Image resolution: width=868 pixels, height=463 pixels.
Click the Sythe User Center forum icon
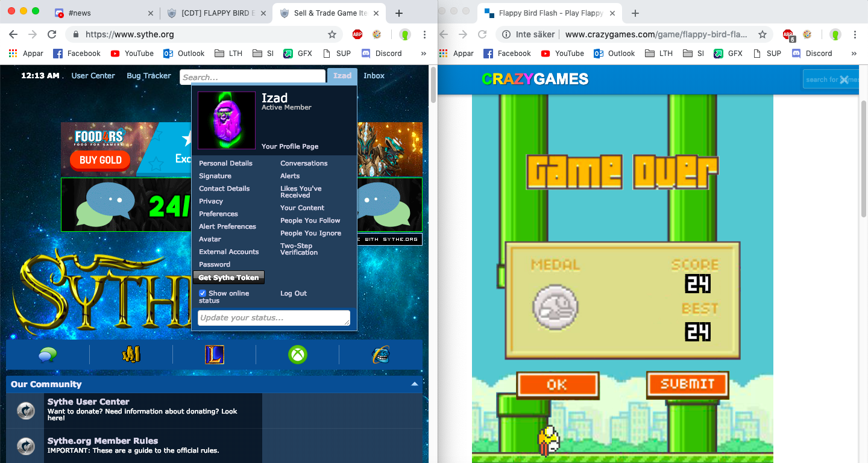pyautogui.click(x=25, y=411)
